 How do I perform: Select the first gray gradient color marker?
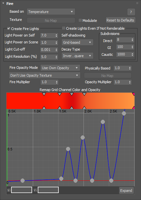44,94
